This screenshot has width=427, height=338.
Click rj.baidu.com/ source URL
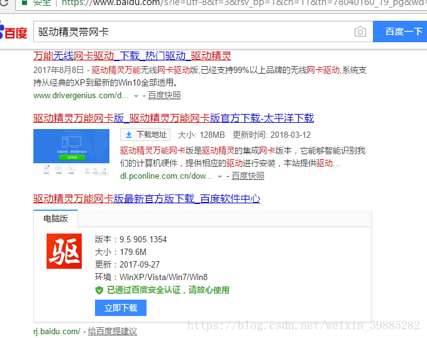[57, 332]
